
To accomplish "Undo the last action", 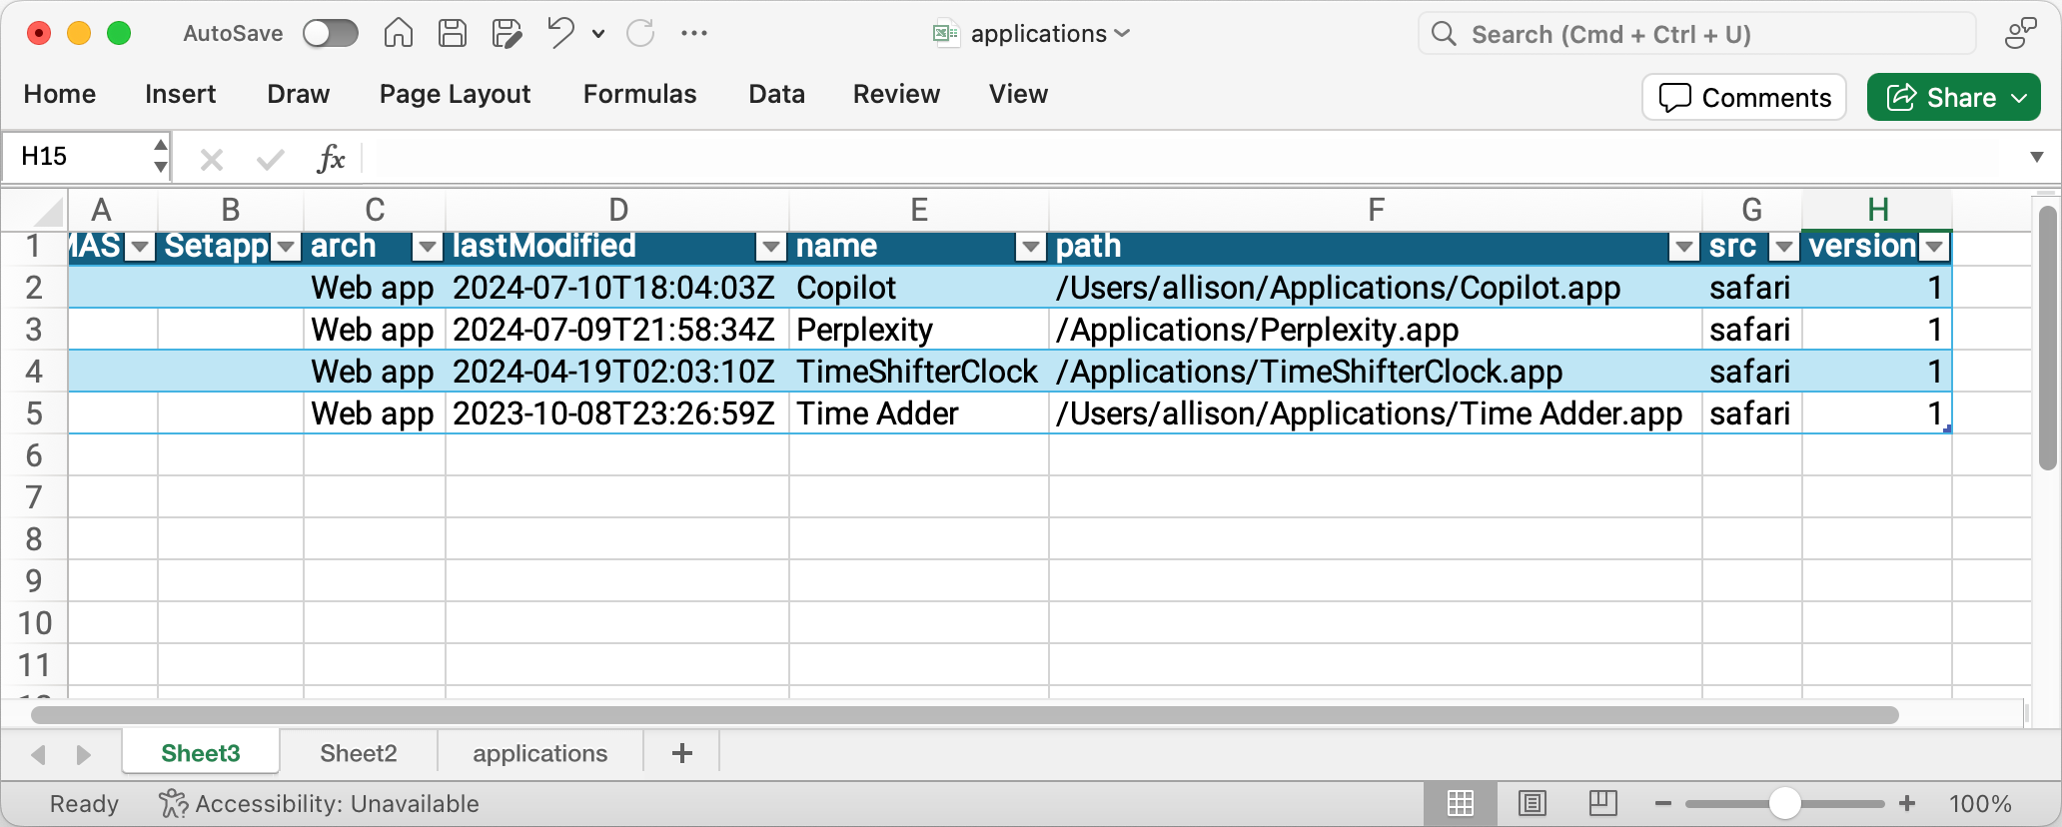I will click(561, 33).
